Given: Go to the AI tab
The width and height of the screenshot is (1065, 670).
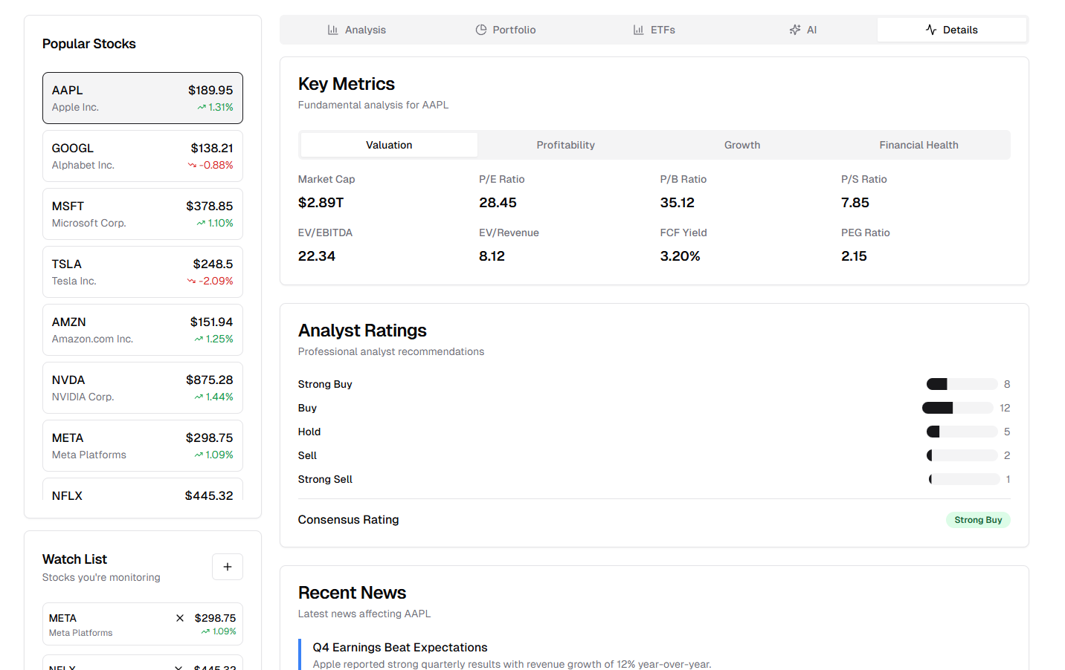Looking at the screenshot, I should click(x=802, y=30).
